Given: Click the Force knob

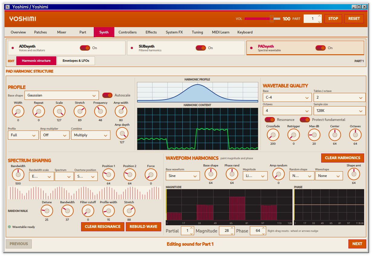Looking at the screenshot, I should pos(151,175).
